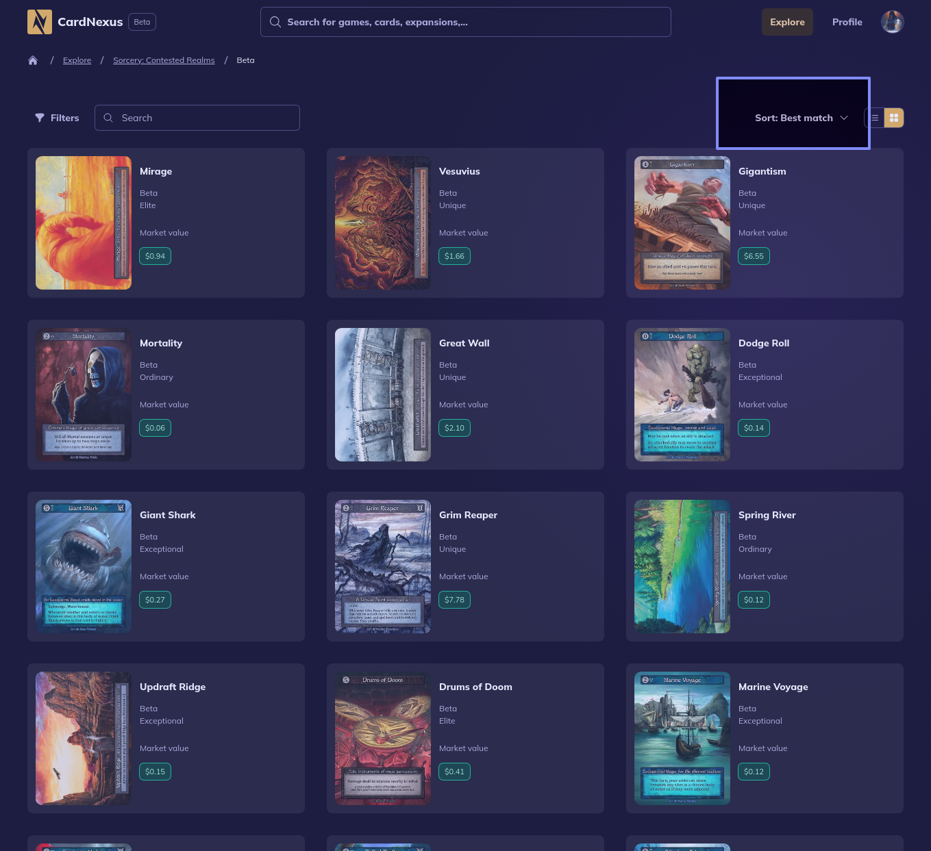This screenshot has width=931, height=851.
Task: Open the Explore tab in header
Action: (x=787, y=22)
